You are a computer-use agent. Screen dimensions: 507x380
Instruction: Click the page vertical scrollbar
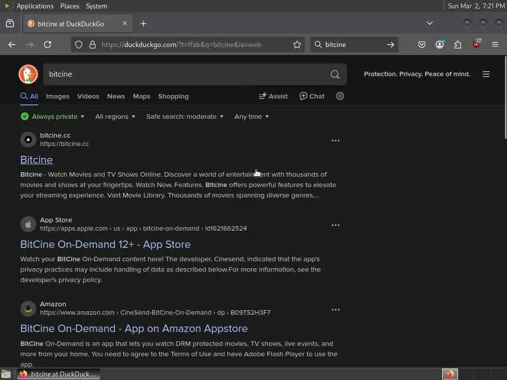[505, 97]
